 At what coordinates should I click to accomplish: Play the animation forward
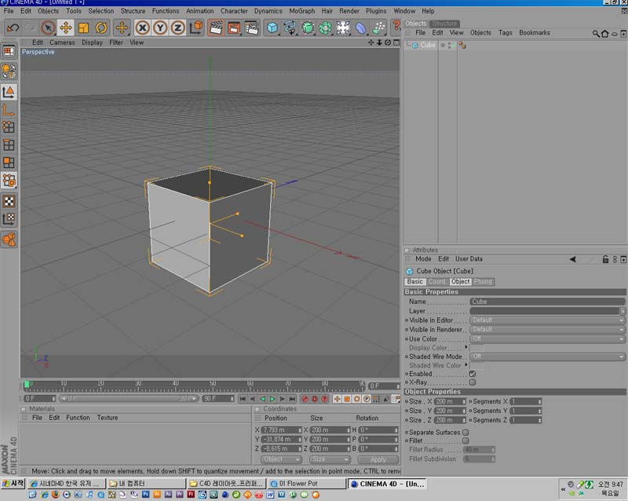coord(272,399)
